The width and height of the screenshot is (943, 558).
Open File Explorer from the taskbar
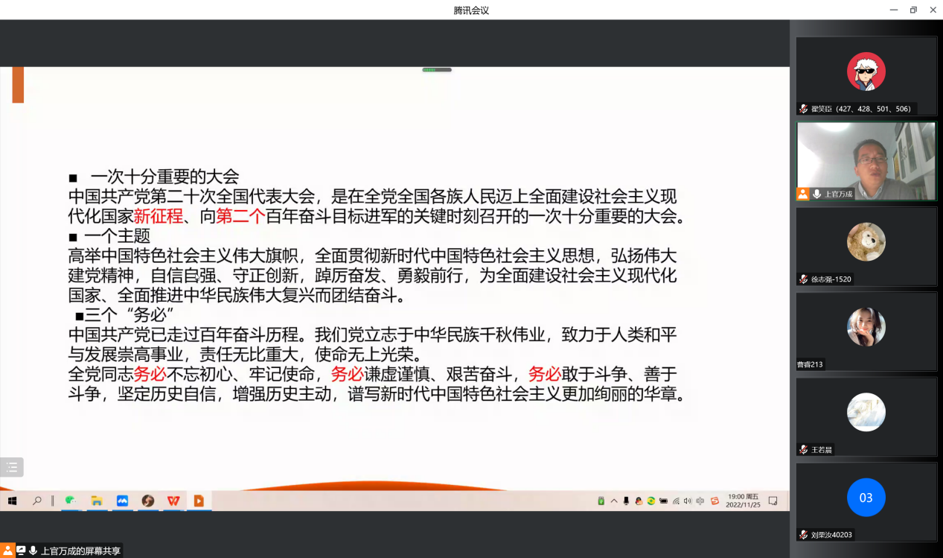[x=96, y=501]
